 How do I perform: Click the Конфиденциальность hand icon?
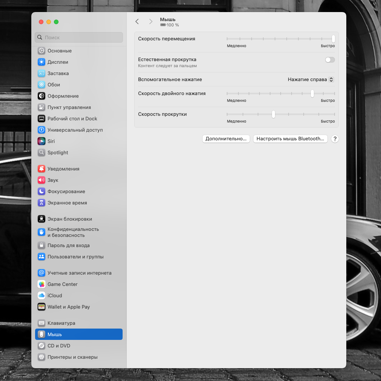41,232
